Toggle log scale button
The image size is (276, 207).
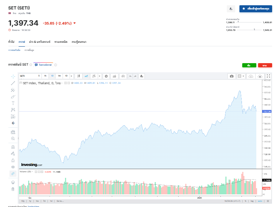pos(252,201)
